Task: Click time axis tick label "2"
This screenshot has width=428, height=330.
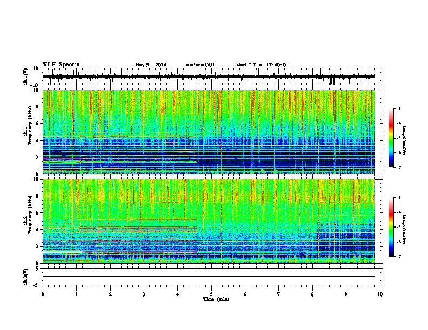Action: pos(110,294)
